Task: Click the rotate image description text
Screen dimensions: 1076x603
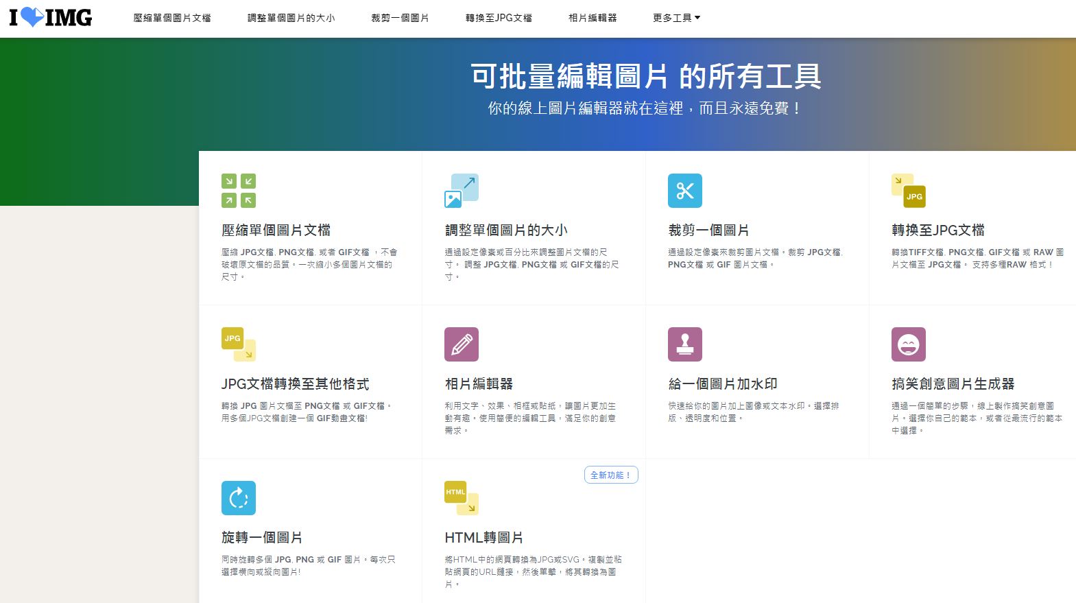Action: coord(309,565)
